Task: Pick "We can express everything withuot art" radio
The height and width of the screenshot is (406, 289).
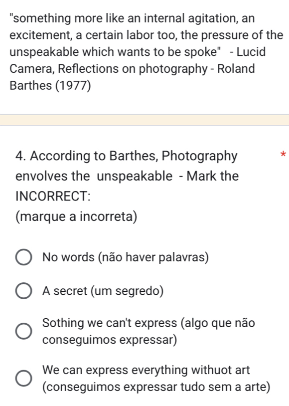Action: 24,378
